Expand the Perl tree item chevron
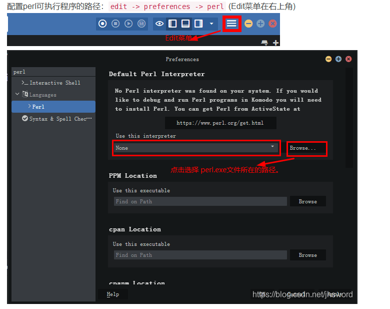Viewport: 390px width, 309px height. click(x=29, y=106)
